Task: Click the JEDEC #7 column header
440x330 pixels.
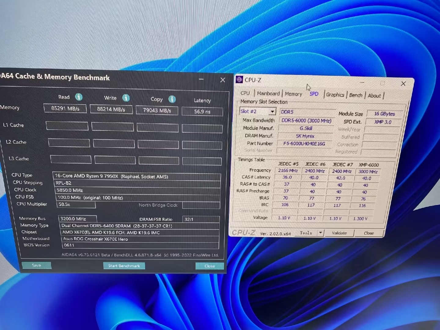Action: point(343,164)
